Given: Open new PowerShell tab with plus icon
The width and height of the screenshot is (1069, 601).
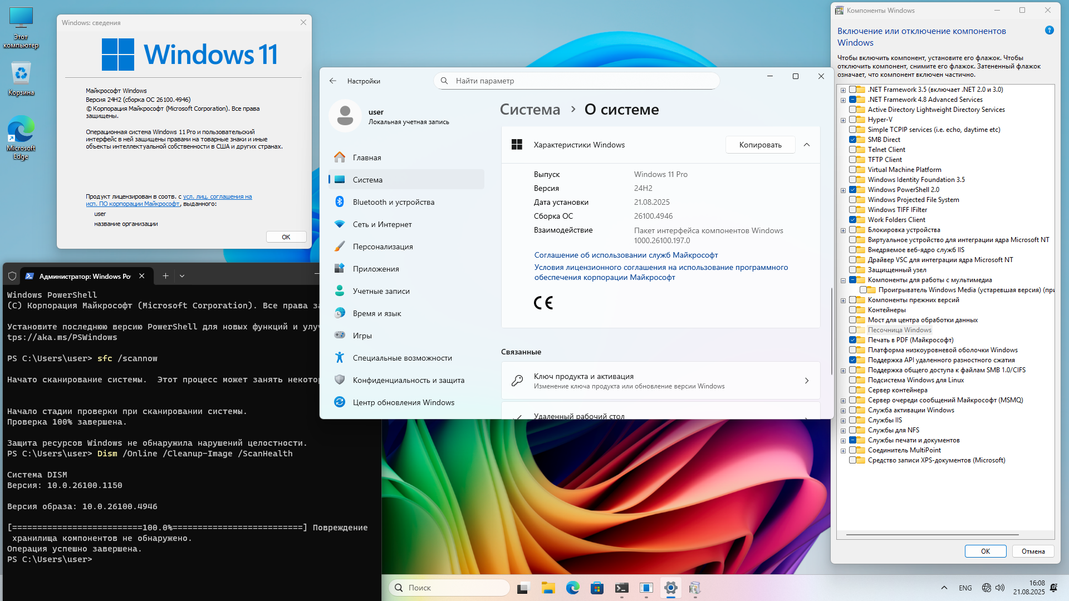Looking at the screenshot, I should tap(165, 276).
